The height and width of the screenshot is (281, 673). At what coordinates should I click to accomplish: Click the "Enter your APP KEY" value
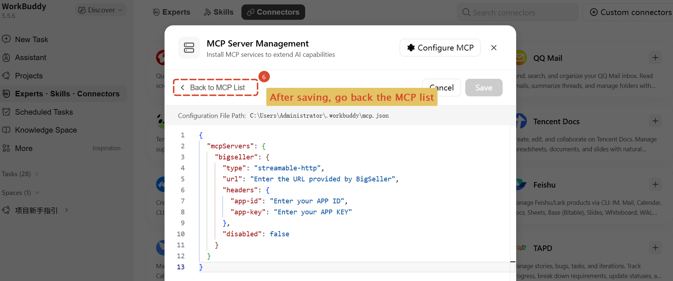coord(313,212)
